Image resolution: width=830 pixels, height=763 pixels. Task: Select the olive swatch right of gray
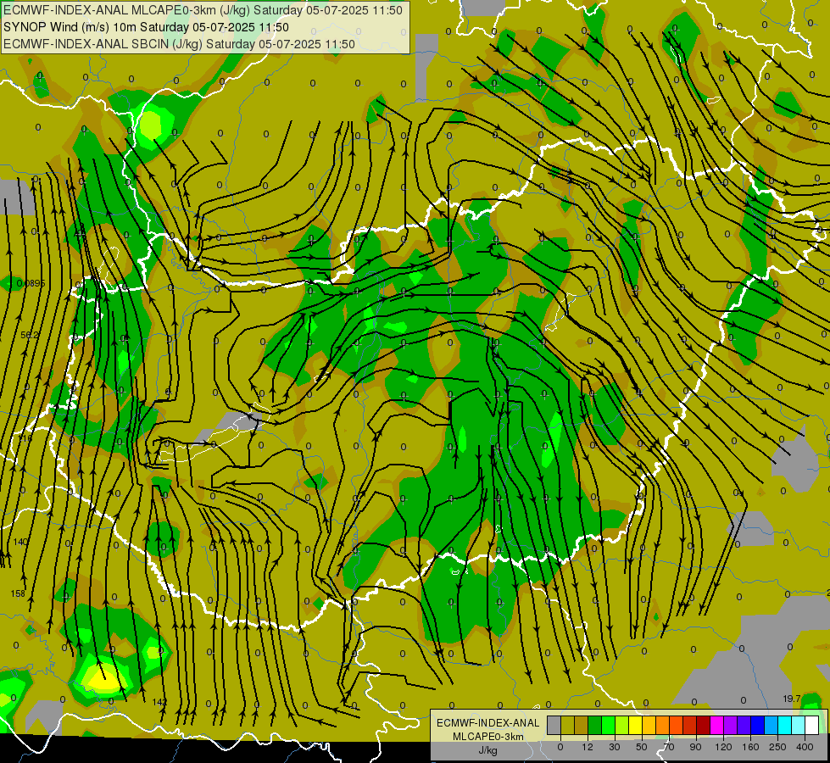point(567,725)
